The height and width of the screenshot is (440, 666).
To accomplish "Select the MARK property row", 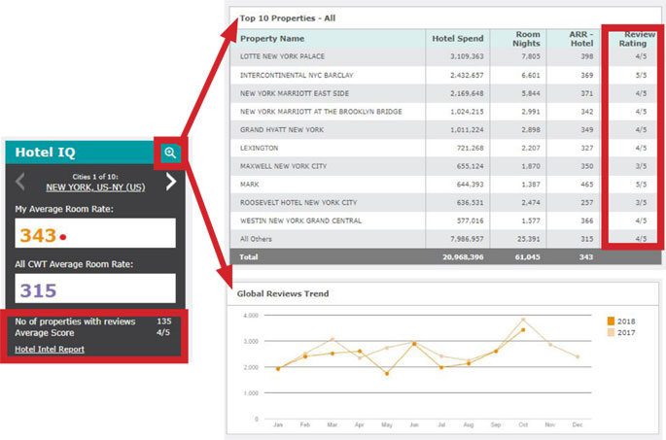I will [x=445, y=185].
